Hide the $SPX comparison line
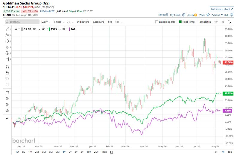This screenshot has height=156, width=234. [x=43, y=29]
